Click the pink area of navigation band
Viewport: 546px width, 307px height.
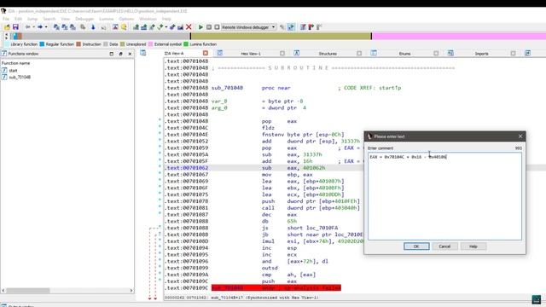[459, 36]
